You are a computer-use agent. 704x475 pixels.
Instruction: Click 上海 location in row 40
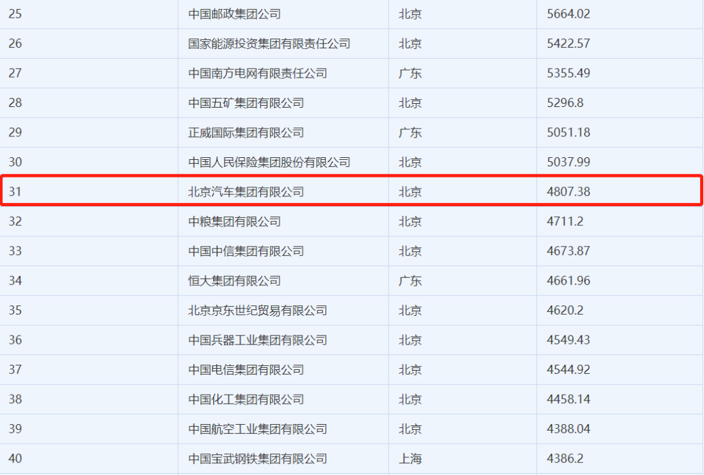(x=410, y=459)
